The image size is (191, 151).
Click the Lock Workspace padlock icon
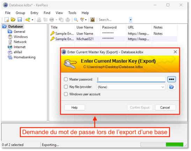point(93,20)
